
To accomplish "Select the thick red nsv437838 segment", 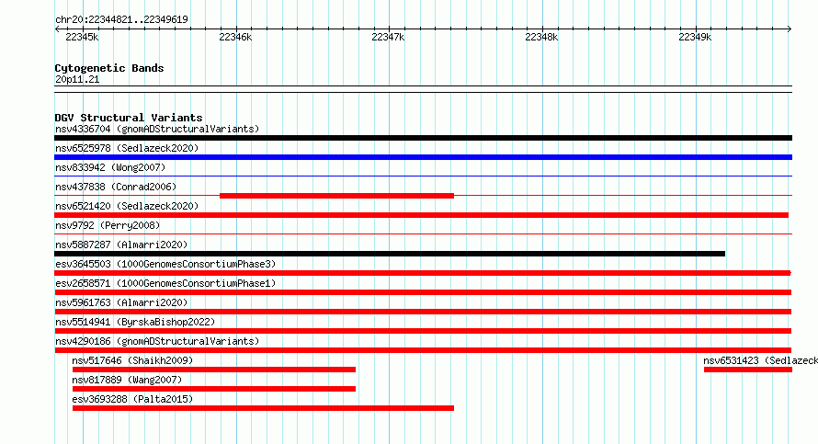I will [x=336, y=196].
